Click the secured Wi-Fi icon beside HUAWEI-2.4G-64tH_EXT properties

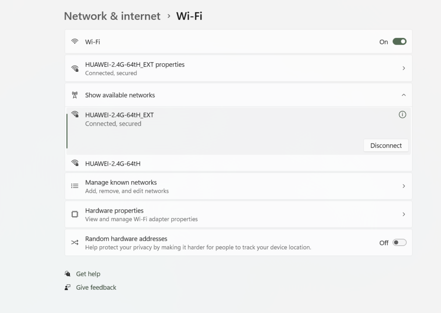click(x=75, y=68)
